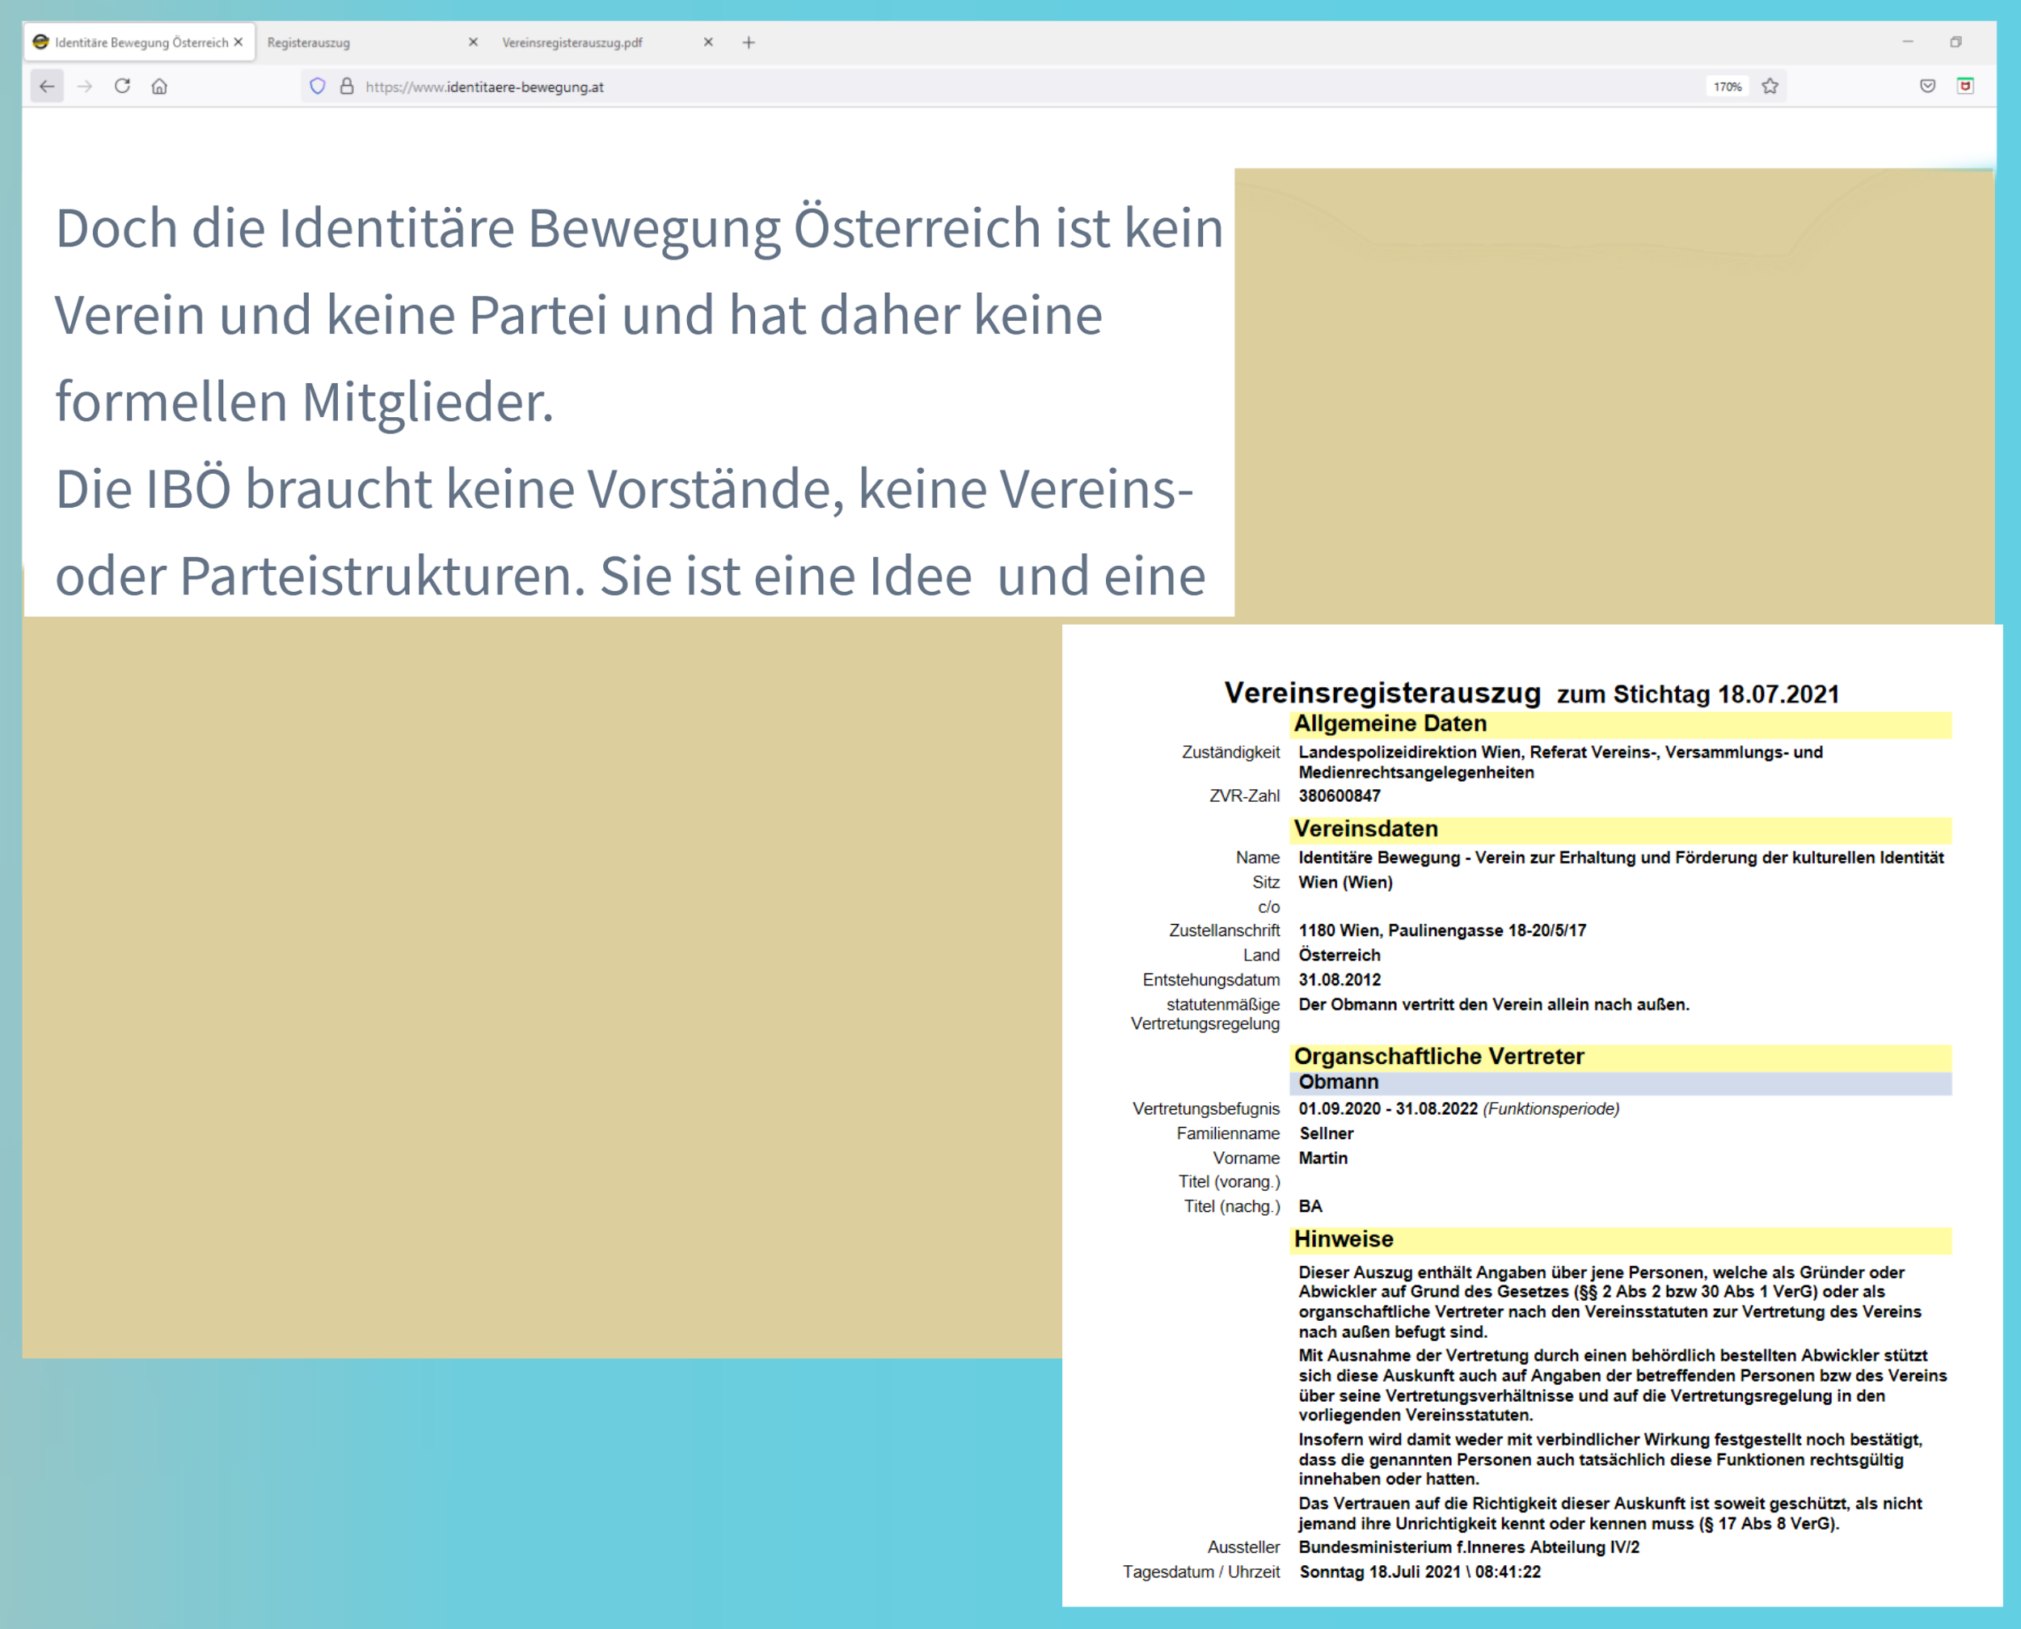Open the Save to Pocket icon

[1927, 87]
